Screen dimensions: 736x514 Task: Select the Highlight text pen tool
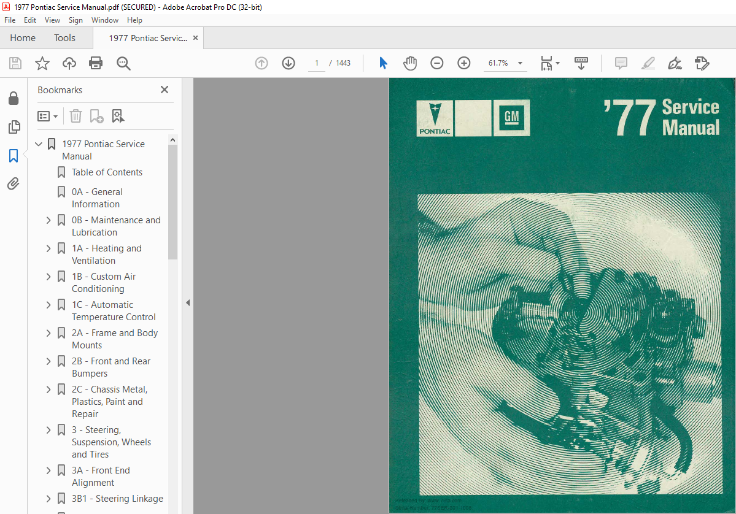point(648,63)
